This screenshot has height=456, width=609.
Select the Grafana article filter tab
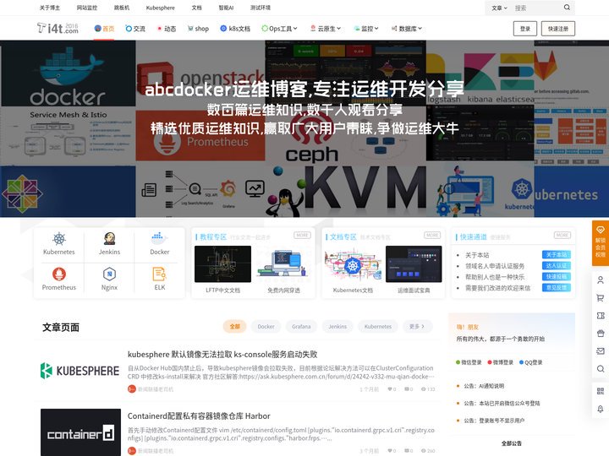pos(301,327)
